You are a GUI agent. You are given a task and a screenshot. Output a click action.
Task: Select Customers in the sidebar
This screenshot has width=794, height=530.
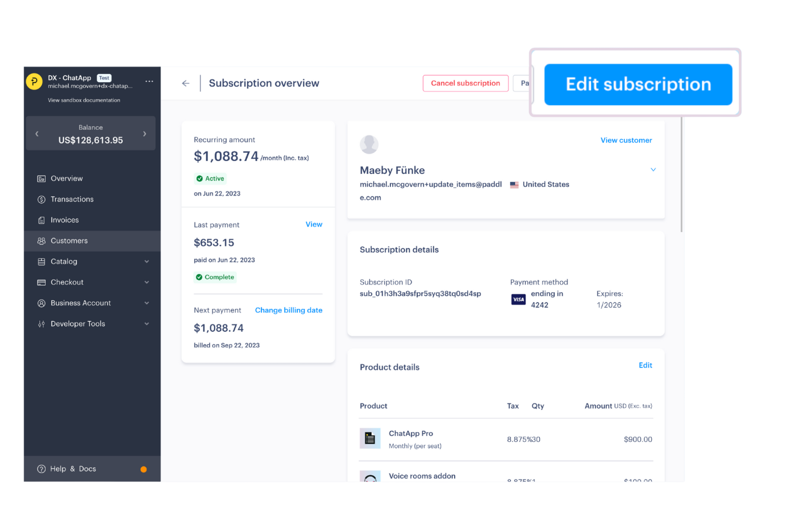[92, 241]
